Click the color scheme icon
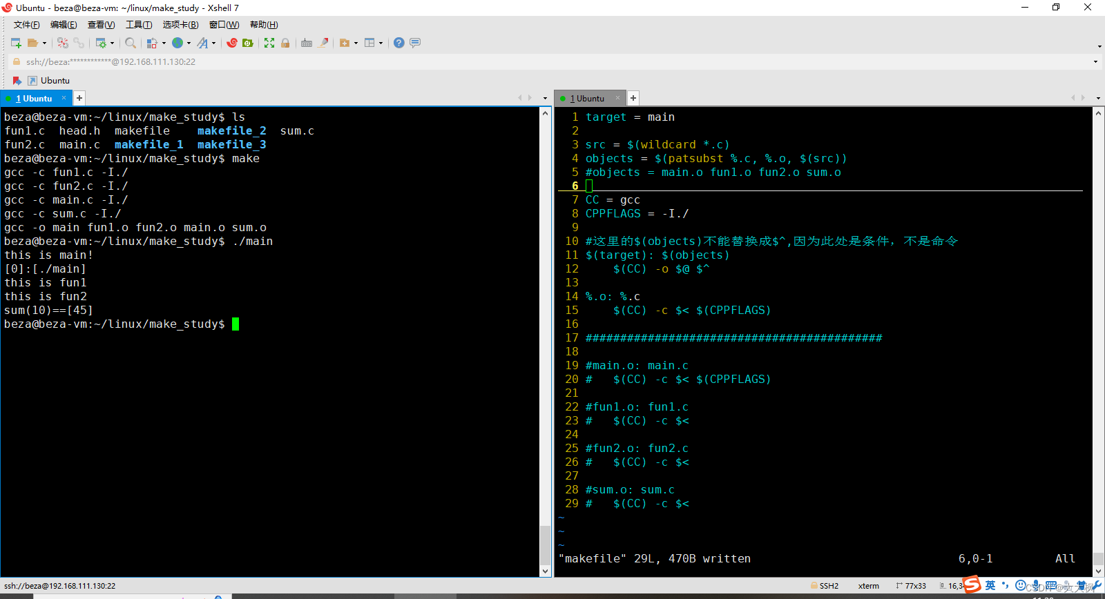The width and height of the screenshot is (1105, 599). pos(152,43)
